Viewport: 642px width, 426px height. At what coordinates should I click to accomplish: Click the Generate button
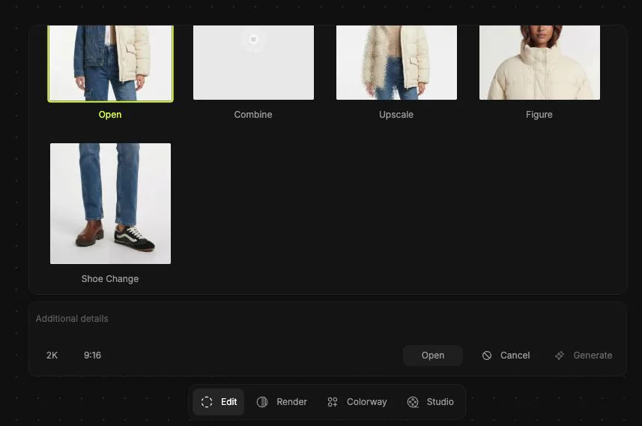pyautogui.click(x=584, y=355)
